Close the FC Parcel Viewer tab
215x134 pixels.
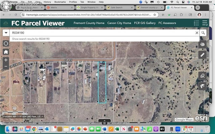tap(192, 7)
